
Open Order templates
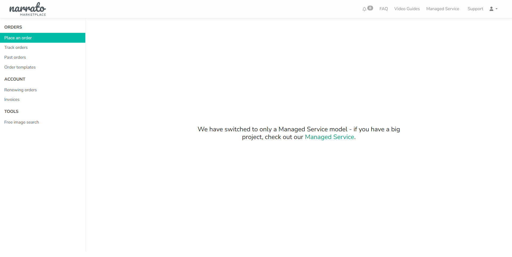pos(20,67)
